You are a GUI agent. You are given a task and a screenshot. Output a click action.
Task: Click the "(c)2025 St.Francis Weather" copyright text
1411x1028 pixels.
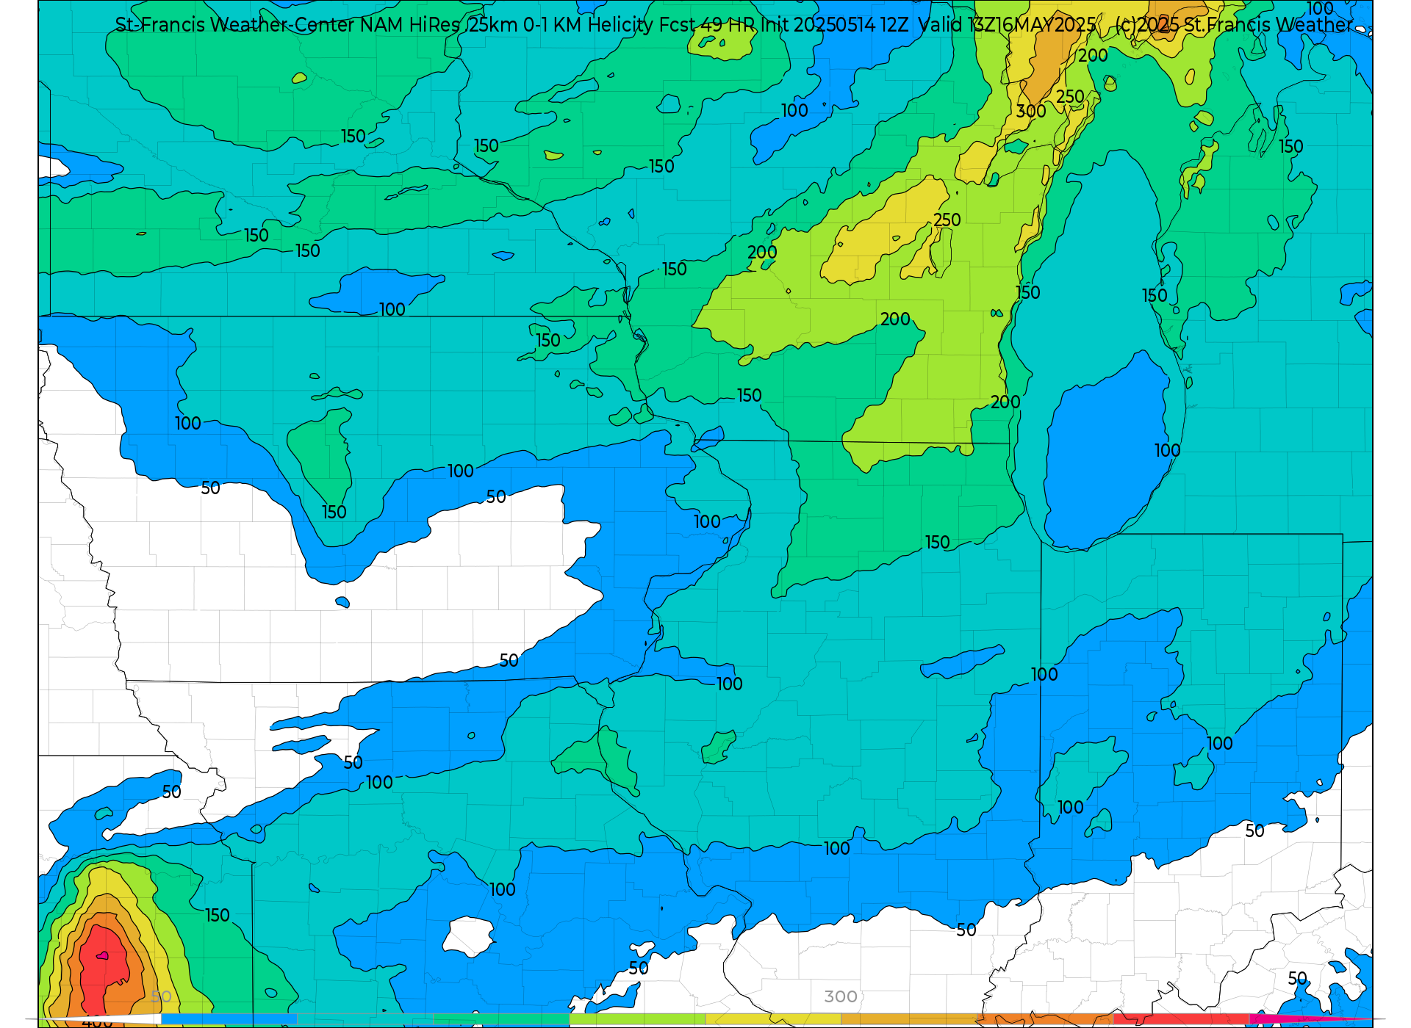coord(1234,25)
